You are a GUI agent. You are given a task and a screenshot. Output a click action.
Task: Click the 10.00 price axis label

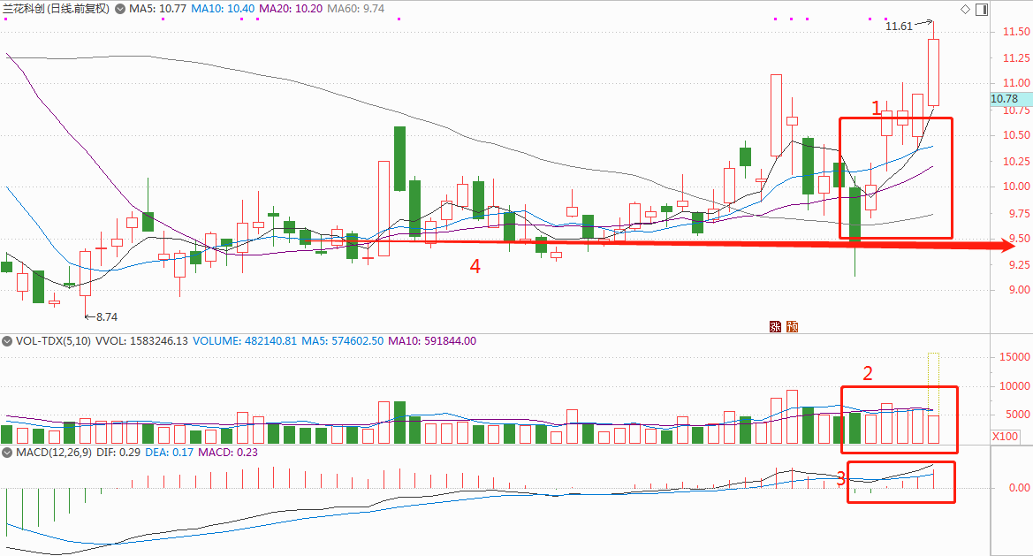(1016, 187)
